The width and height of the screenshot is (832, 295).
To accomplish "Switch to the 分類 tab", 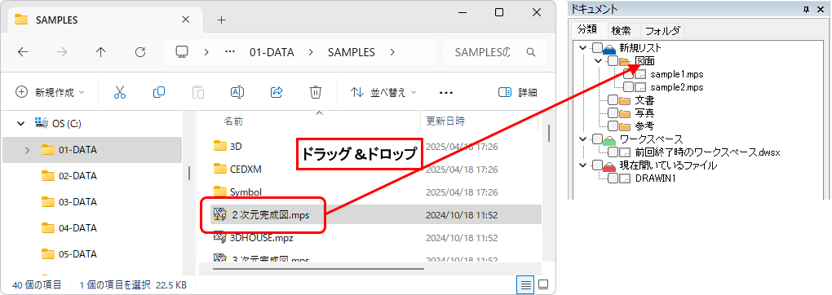I will 588,30.
